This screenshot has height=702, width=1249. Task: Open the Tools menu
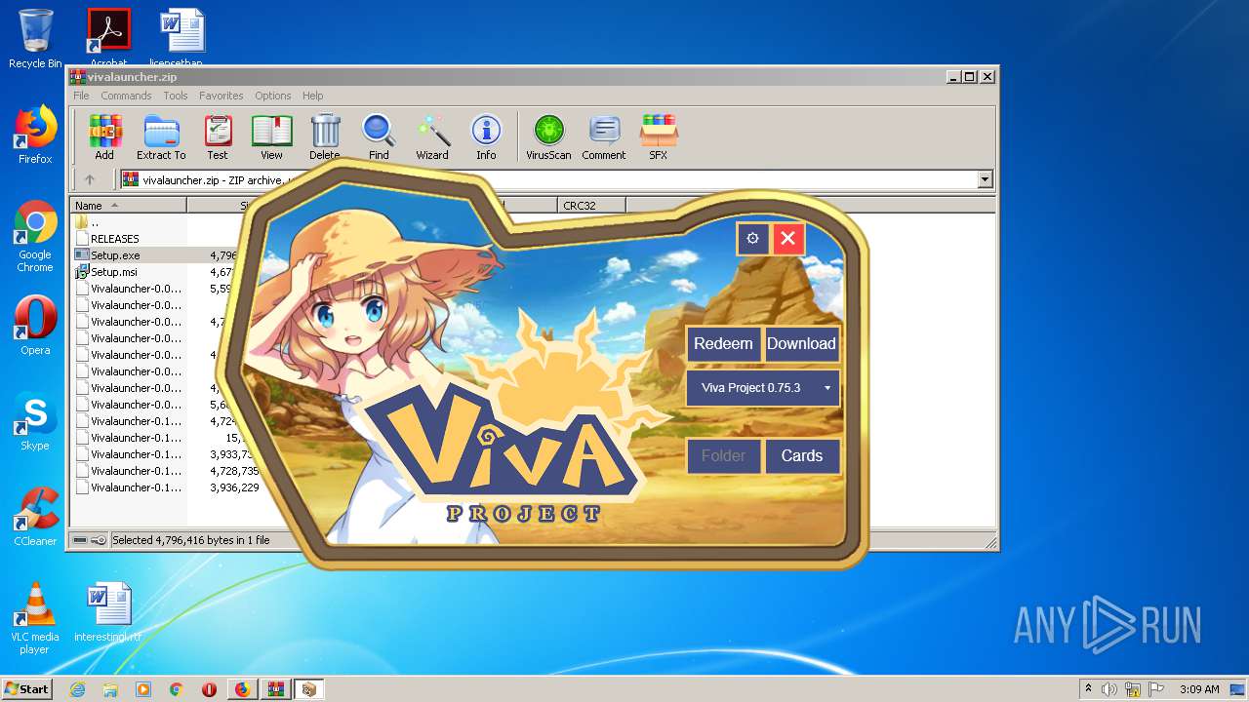(x=176, y=96)
